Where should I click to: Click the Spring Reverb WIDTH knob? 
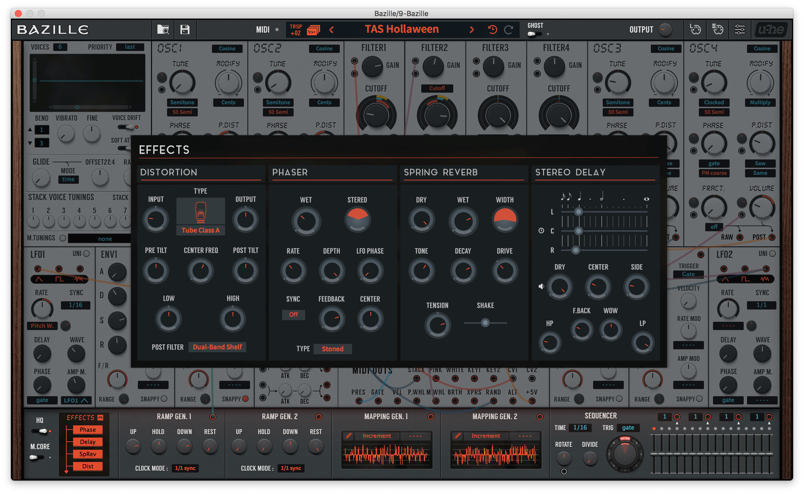click(505, 219)
